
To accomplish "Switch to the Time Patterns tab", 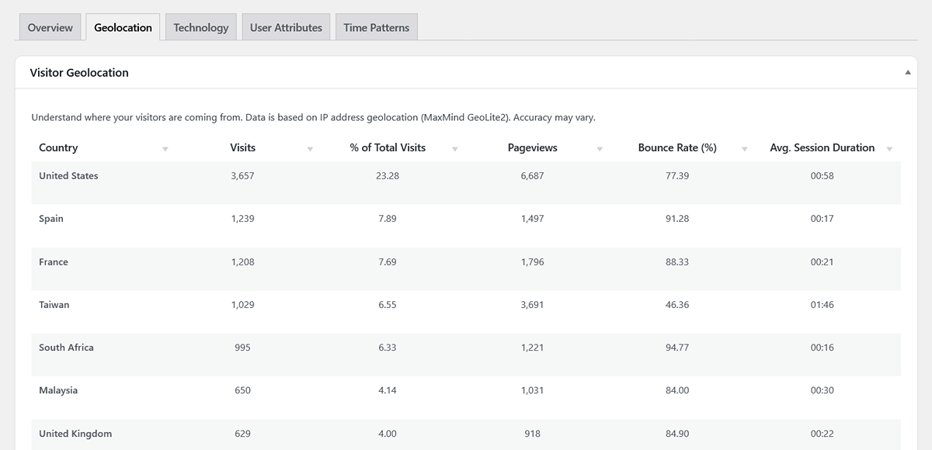I will (376, 26).
